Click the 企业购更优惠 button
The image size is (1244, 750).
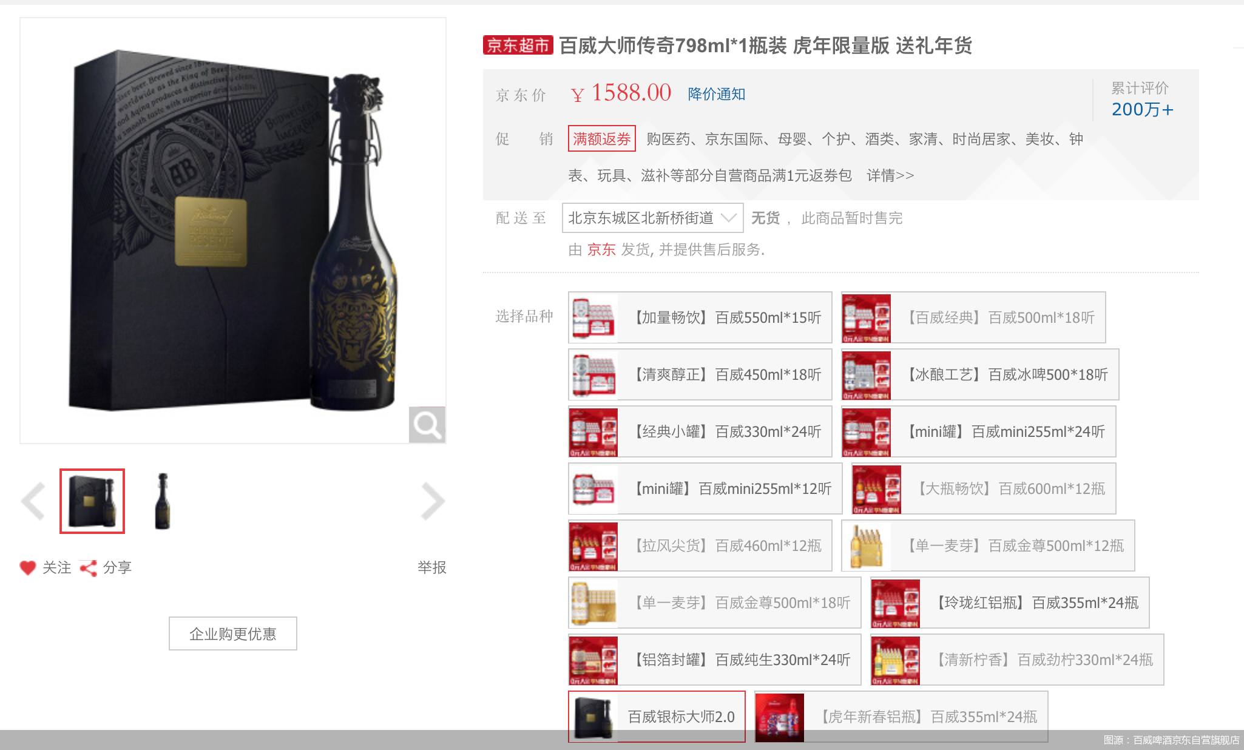(x=233, y=633)
